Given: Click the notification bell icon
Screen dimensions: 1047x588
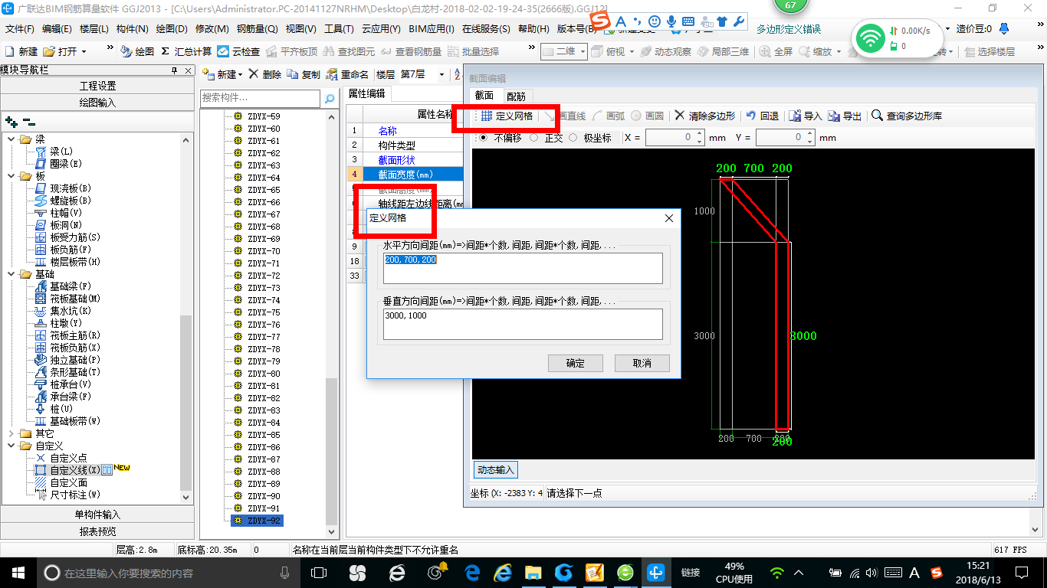Looking at the screenshot, I should (1004, 29).
